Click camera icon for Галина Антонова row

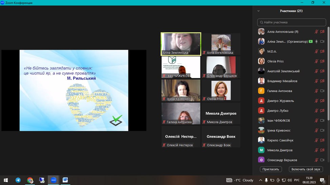322,91
